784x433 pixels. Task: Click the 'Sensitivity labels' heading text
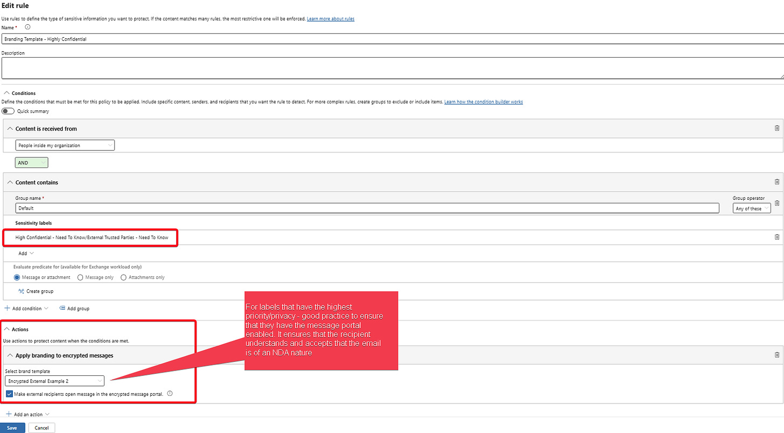point(33,223)
